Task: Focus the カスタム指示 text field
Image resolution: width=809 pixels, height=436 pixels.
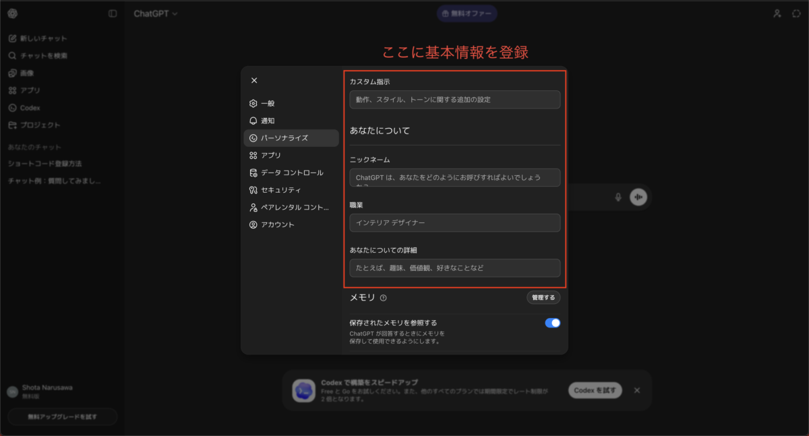Action: click(455, 100)
